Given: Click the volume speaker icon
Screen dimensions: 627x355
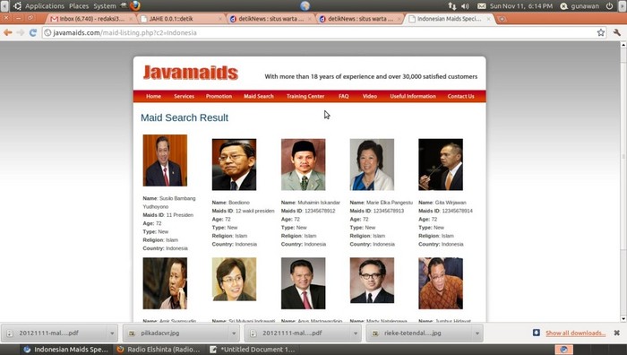Looking at the screenshot, I should (x=465, y=6).
